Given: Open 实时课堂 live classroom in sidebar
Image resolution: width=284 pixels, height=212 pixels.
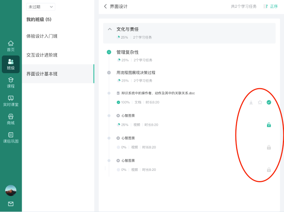Looking at the screenshot, I should pos(11,101).
